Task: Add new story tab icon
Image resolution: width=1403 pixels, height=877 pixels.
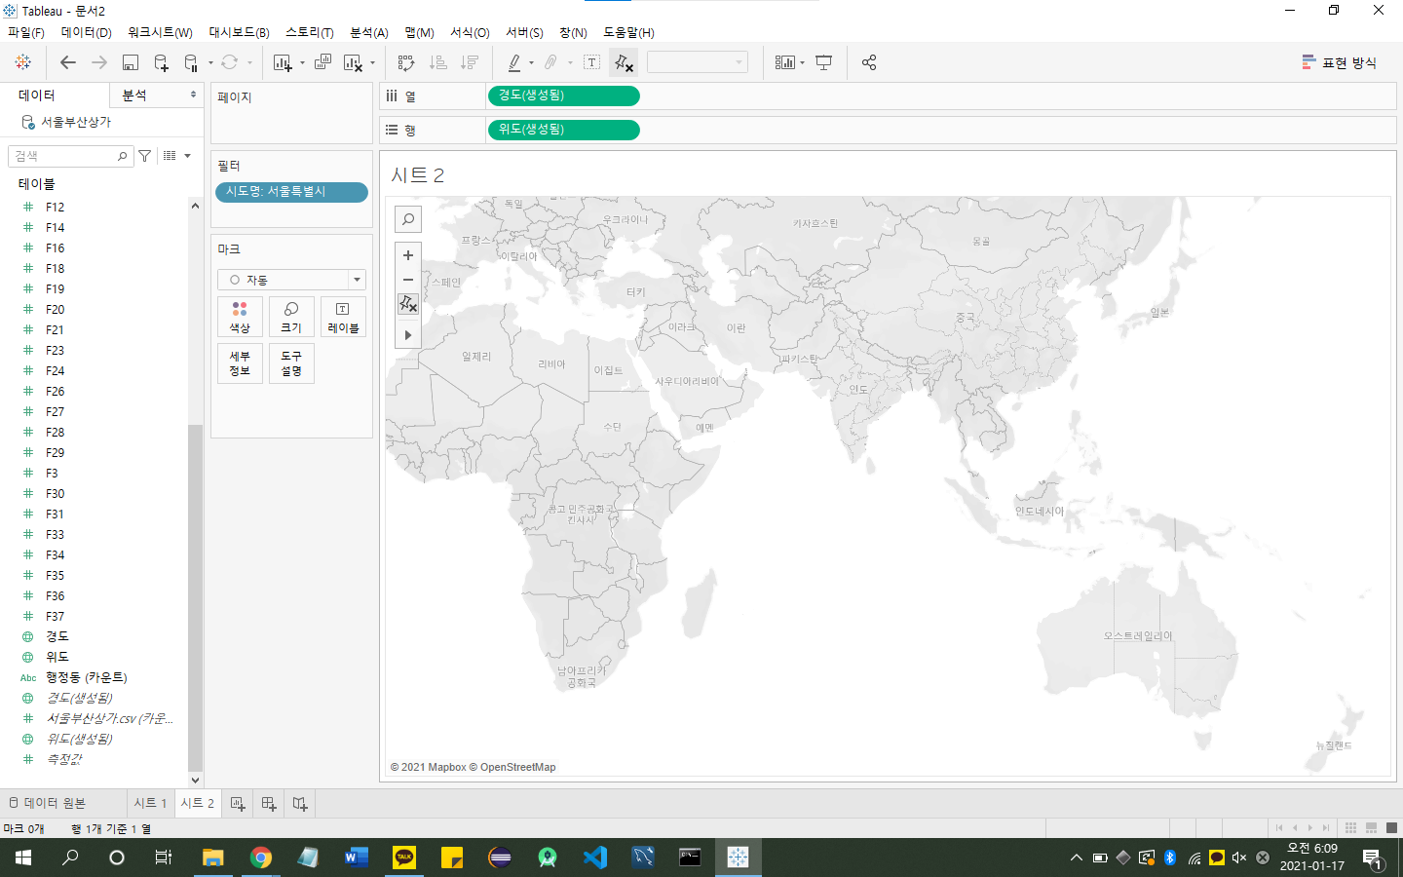Action: tap(300, 804)
